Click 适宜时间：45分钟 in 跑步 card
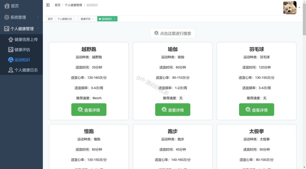The width and height of the screenshot is (306, 169). [173, 150]
